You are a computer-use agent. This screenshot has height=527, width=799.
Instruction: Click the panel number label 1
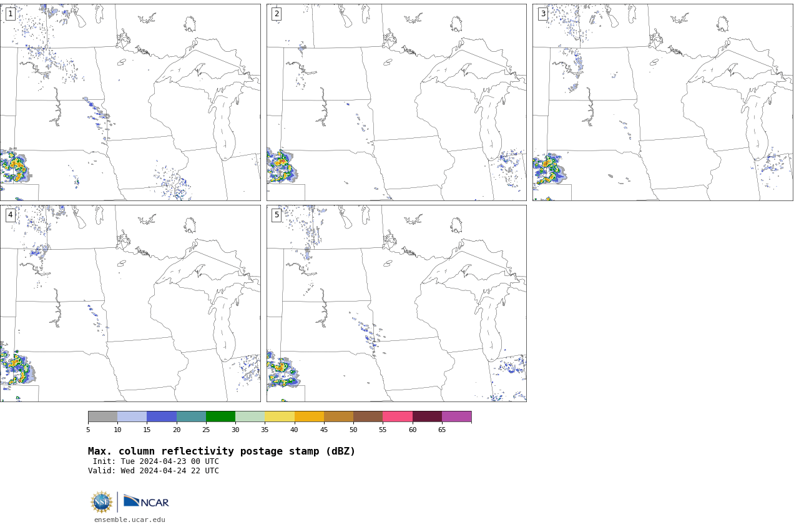(10, 14)
